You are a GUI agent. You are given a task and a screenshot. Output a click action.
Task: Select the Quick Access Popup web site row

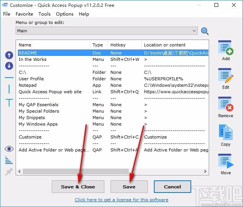click(113, 92)
